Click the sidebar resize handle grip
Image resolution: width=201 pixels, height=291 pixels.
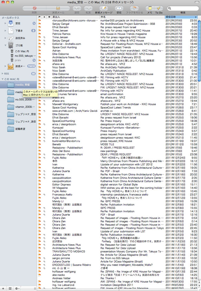[35, 289]
